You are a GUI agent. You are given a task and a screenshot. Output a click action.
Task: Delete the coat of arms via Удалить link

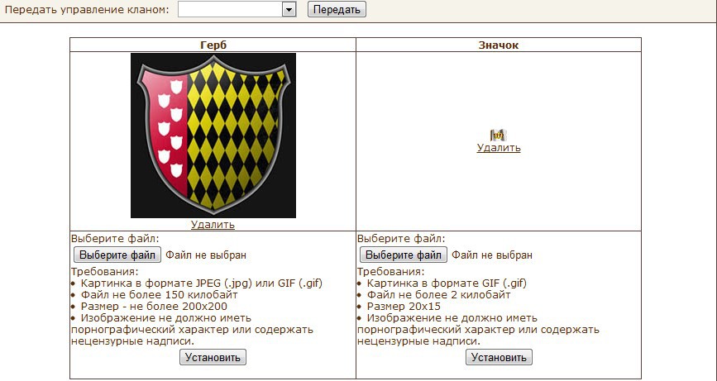213,224
